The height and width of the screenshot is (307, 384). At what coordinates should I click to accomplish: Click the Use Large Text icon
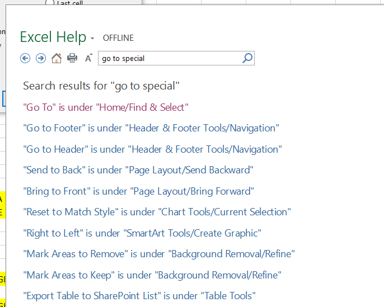click(x=88, y=58)
